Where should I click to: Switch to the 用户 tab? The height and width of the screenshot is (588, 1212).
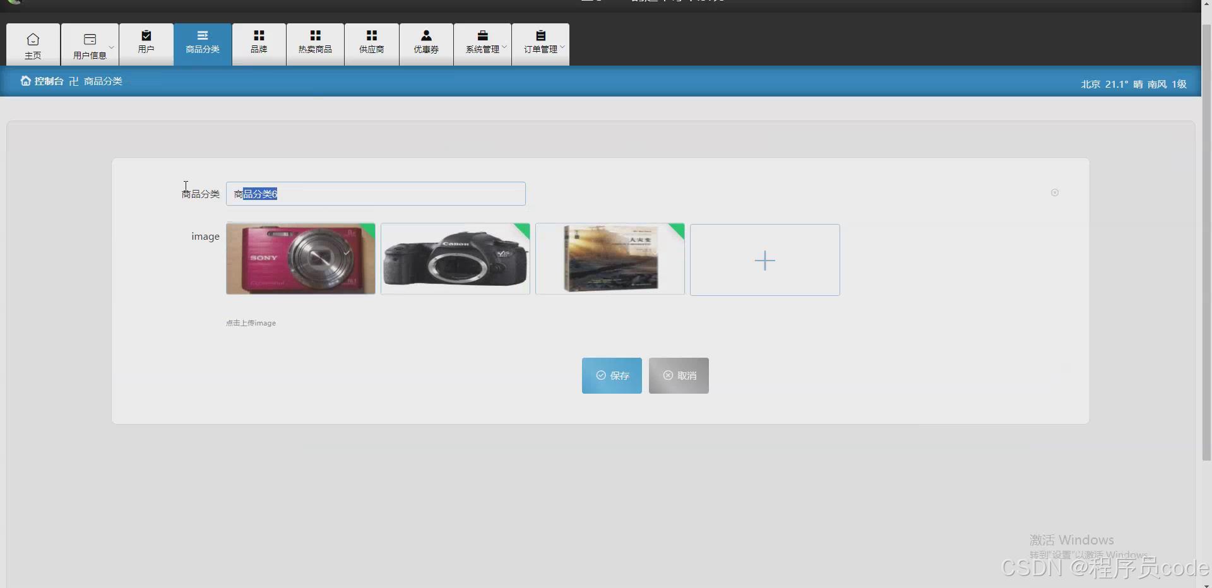tap(146, 45)
